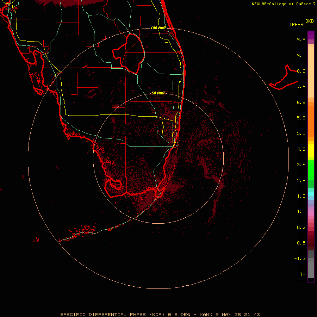Select the bright green color bar segment
Image resolution: width=317 pixels, height=317 pixels.
pos(311,170)
